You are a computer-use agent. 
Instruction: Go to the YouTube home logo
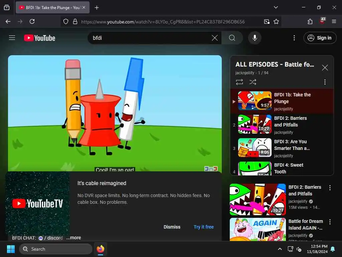point(39,38)
